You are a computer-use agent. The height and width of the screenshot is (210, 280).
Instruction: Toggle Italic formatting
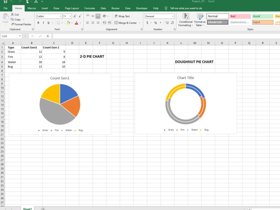click(43, 23)
